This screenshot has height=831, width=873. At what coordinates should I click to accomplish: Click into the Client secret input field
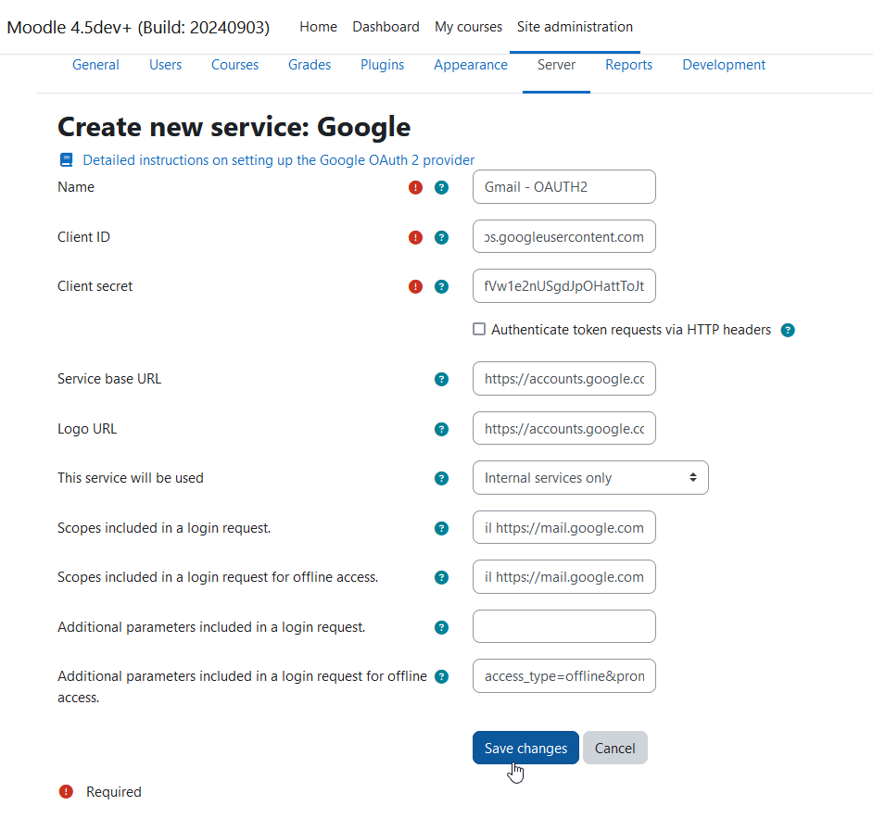(x=564, y=286)
